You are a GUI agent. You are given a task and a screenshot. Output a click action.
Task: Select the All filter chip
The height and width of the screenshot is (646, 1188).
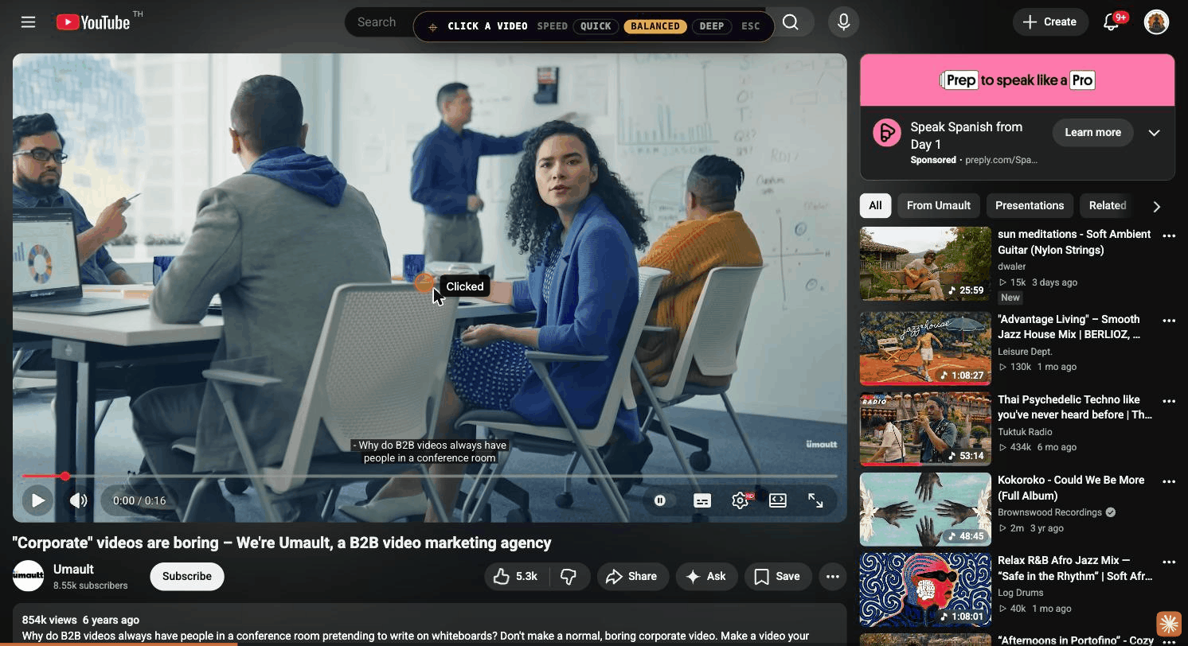click(x=875, y=205)
